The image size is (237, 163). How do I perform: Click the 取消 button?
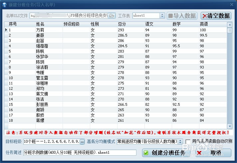click(213, 153)
